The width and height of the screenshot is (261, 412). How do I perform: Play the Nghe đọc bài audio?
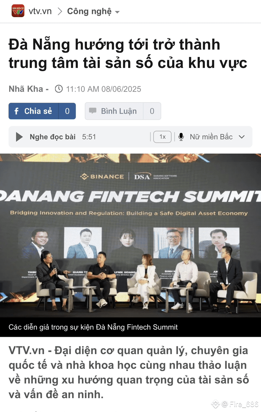[x=19, y=137]
